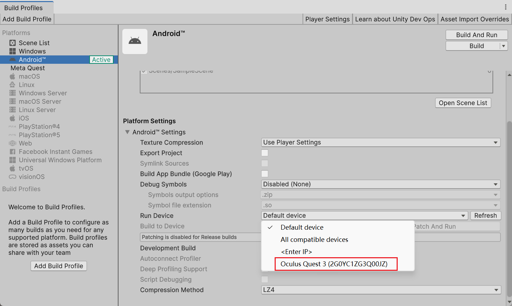The width and height of the screenshot is (512, 306).
Task: Open Player Settings
Action: coord(328,19)
